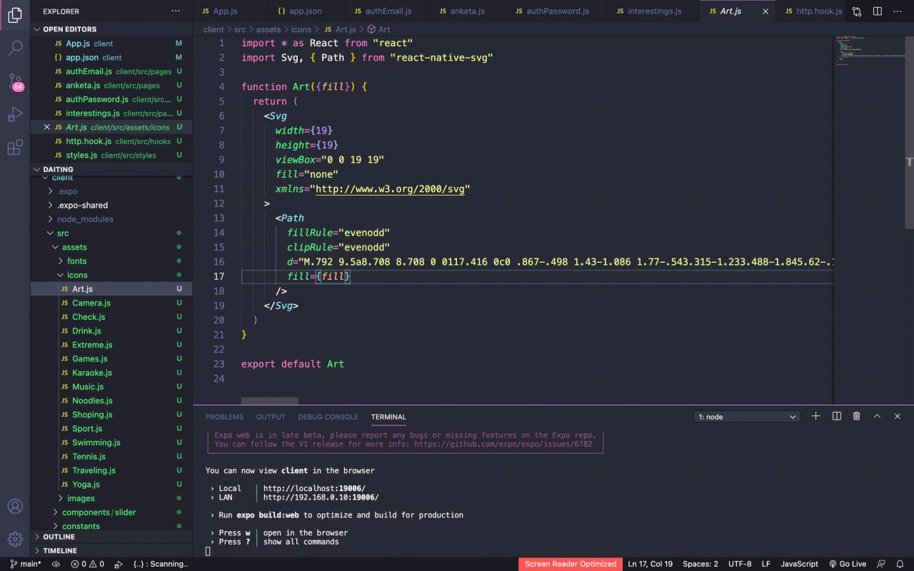Open errors and warnings count in status bar
The image size is (914, 571).
tap(87, 564)
